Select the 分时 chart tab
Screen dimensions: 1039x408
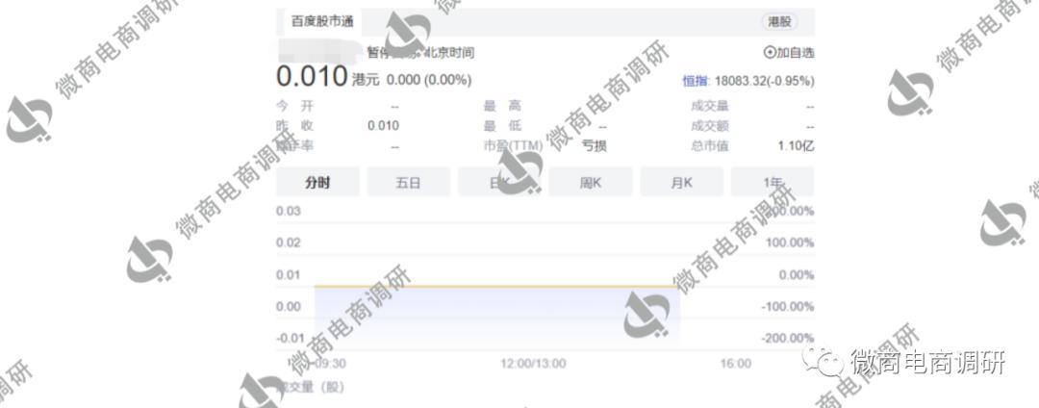pos(317,182)
